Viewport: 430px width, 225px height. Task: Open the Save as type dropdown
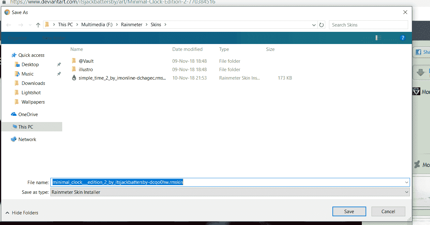coord(407,192)
